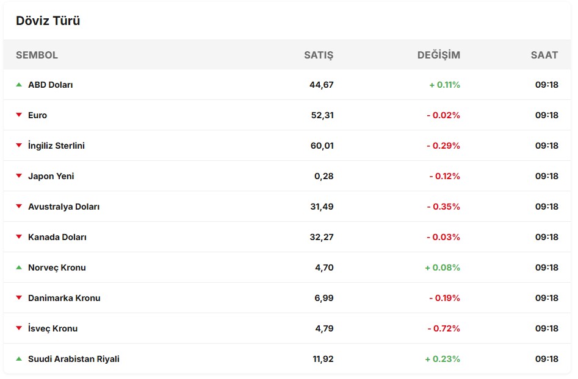The image size is (578, 379).
Task: Click the red arrow beside Danimarka Kronu
Action: 19,298
